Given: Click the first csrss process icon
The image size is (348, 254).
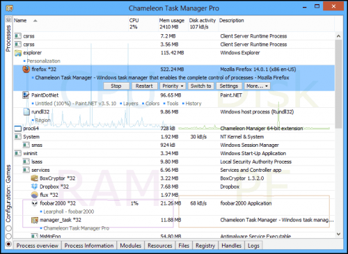Looking at the screenshot, I should (17, 36).
